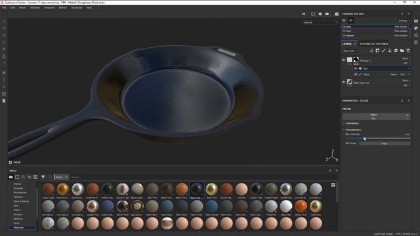The width and height of the screenshot is (420, 236).
Task: Take a screenshot with the camera icon
Action: pyautogui.click(x=337, y=14)
